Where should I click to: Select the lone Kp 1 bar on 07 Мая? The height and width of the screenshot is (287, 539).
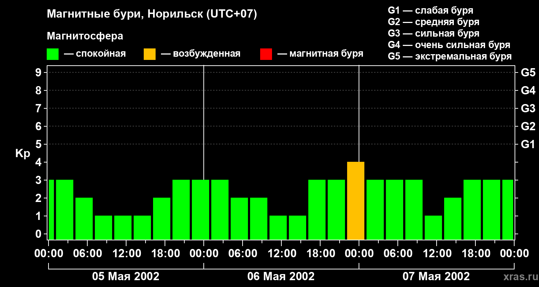click(433, 227)
